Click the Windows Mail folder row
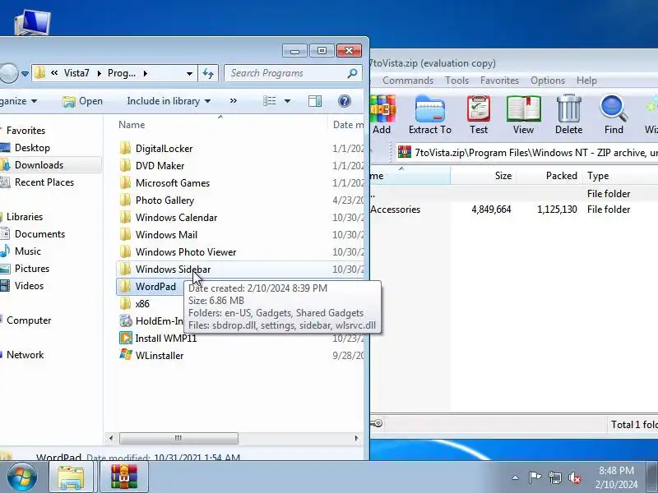 pos(240,235)
